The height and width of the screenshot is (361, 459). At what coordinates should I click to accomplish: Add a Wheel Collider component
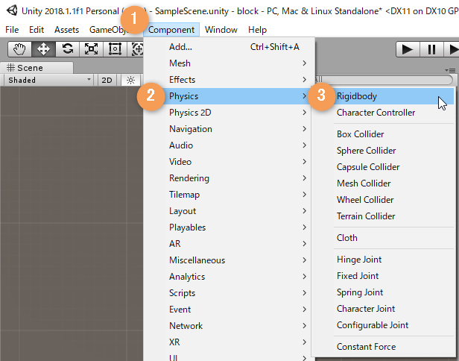383,200
